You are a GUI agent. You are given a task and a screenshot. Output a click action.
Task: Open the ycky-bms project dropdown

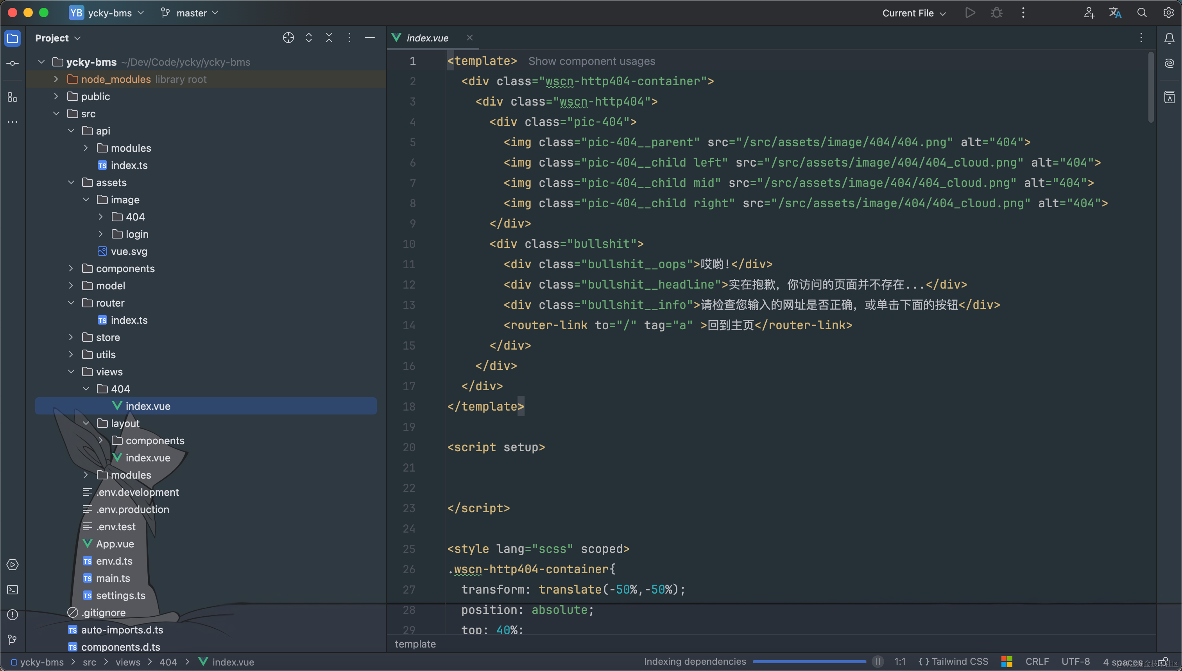tap(107, 13)
